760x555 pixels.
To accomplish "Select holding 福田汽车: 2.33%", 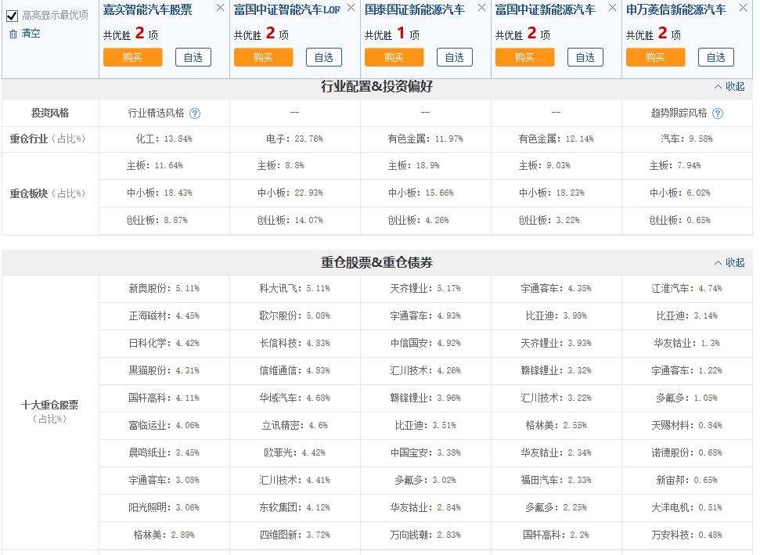I will [x=556, y=481].
